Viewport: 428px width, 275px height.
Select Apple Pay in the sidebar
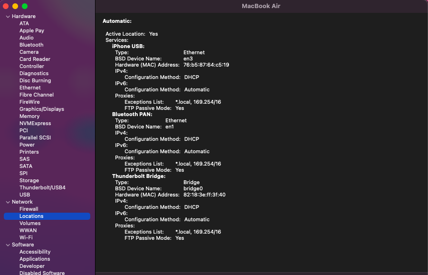click(x=32, y=30)
